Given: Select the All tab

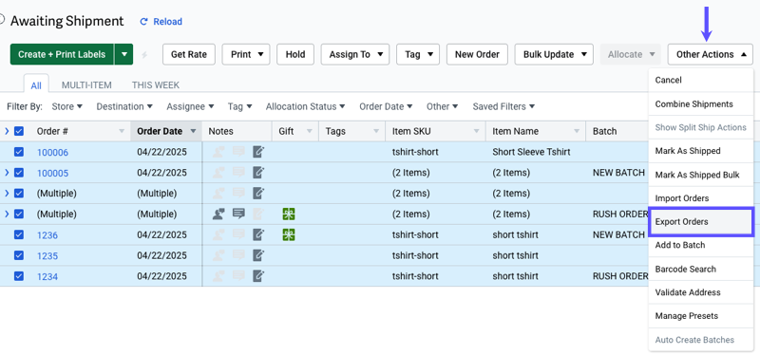Looking at the screenshot, I should click(36, 85).
